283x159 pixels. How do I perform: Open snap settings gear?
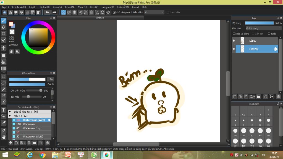(108, 12)
